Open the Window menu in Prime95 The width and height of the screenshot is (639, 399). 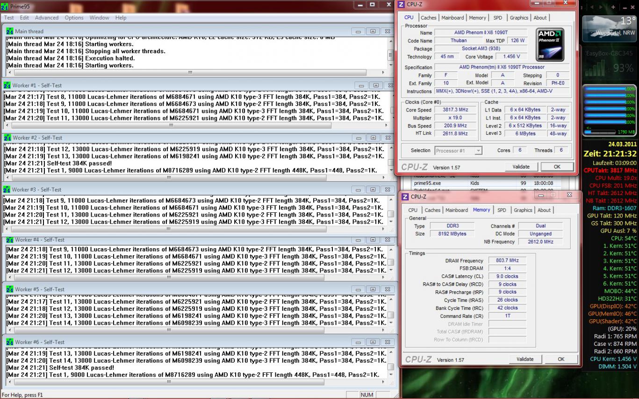[x=99, y=18]
